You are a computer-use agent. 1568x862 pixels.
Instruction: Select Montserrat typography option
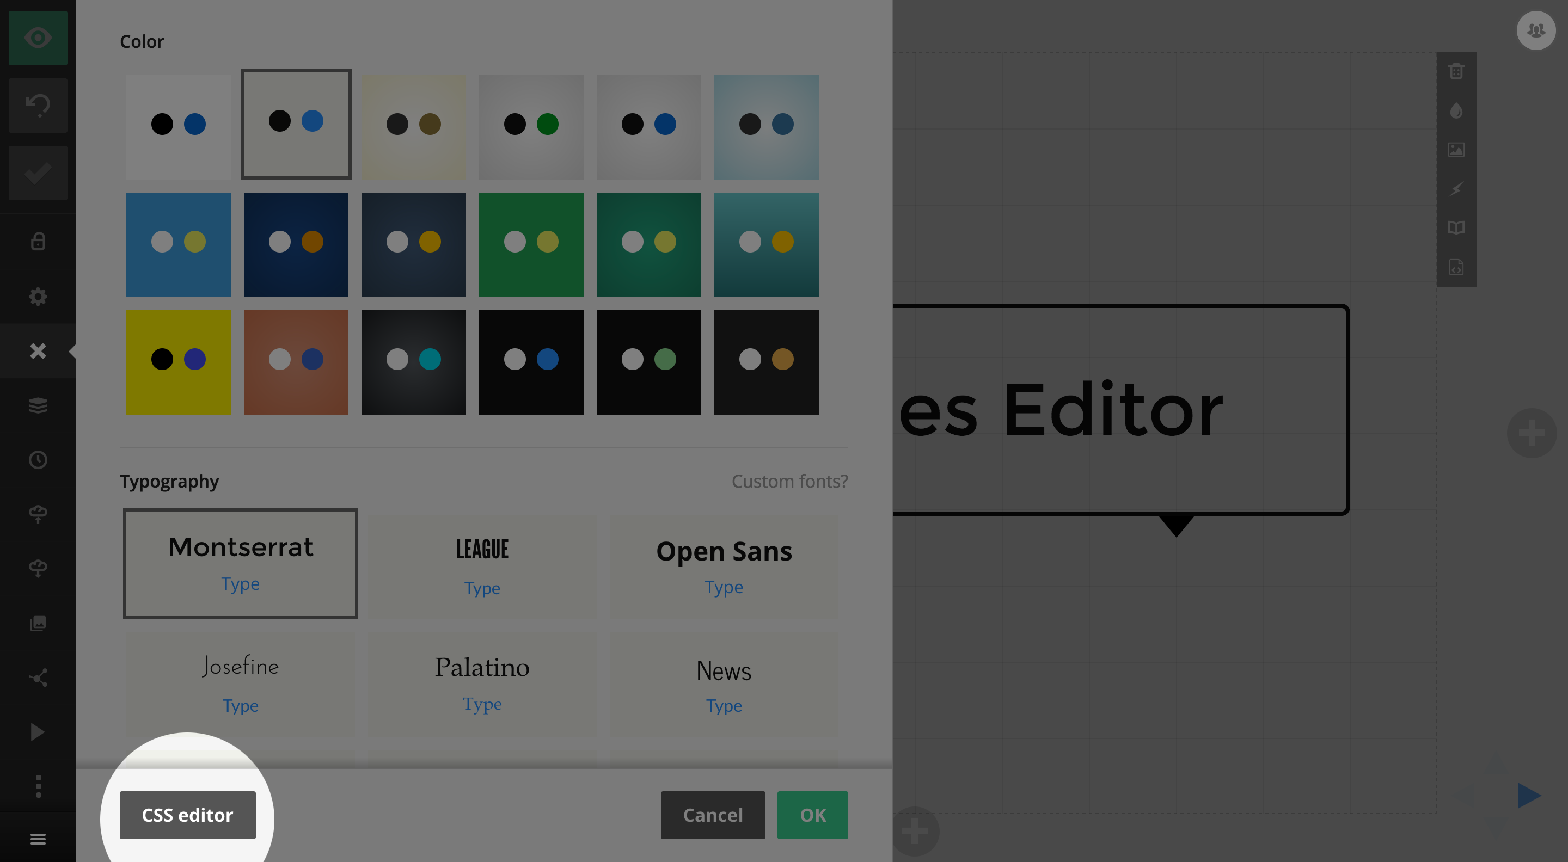(x=240, y=563)
